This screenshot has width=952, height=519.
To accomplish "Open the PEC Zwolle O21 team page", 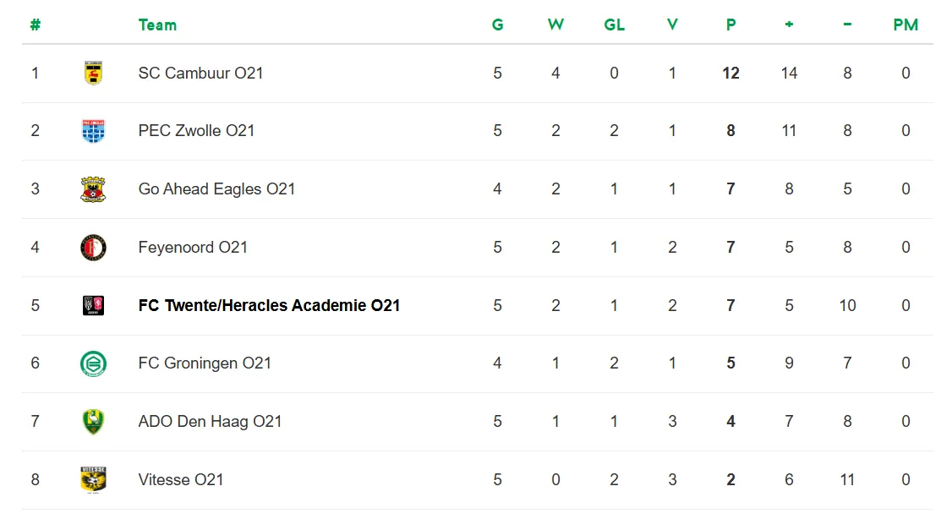I will coord(196,131).
